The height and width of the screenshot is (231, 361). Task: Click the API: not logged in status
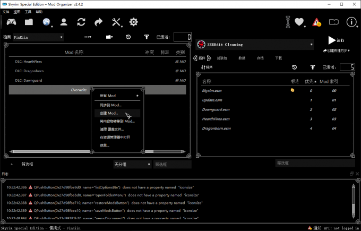pyautogui.click(x=342, y=228)
